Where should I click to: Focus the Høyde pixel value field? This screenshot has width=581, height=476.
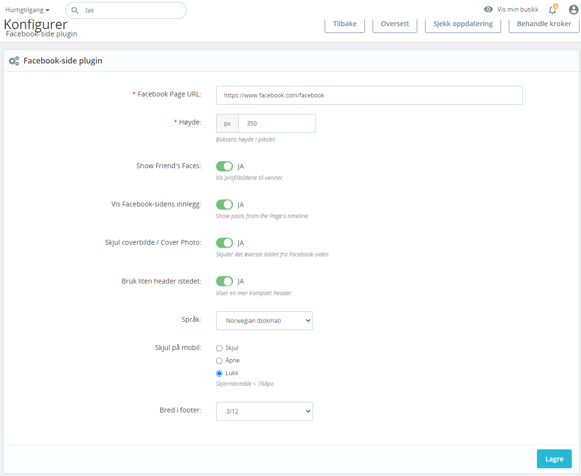(277, 124)
